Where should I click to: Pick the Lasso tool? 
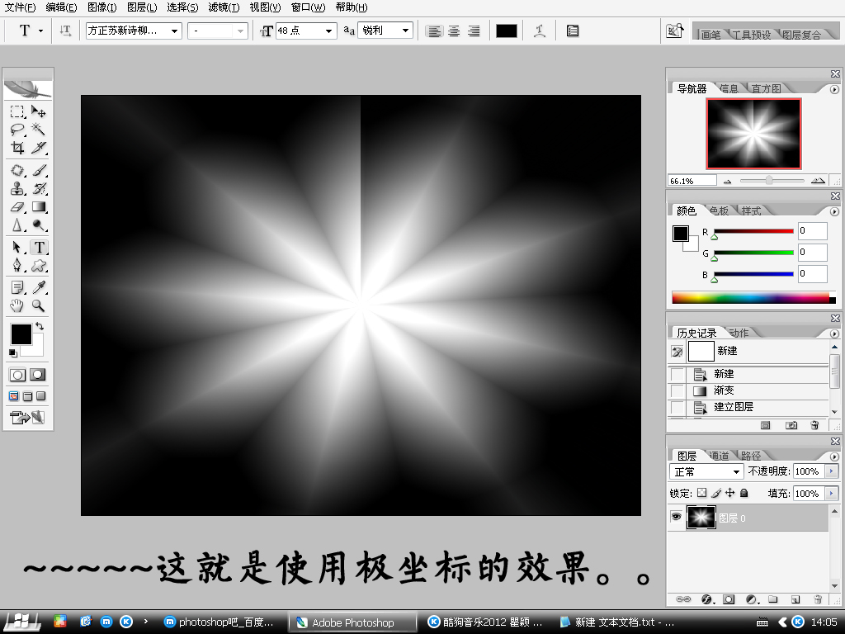[x=17, y=130]
